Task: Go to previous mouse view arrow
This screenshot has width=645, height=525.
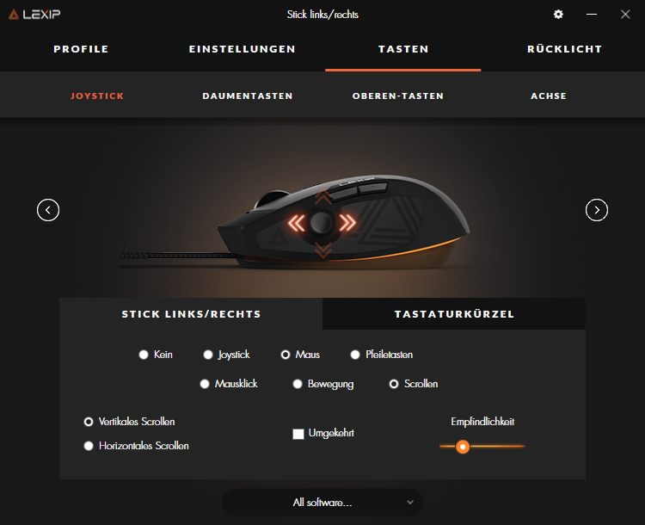Action: 48,210
